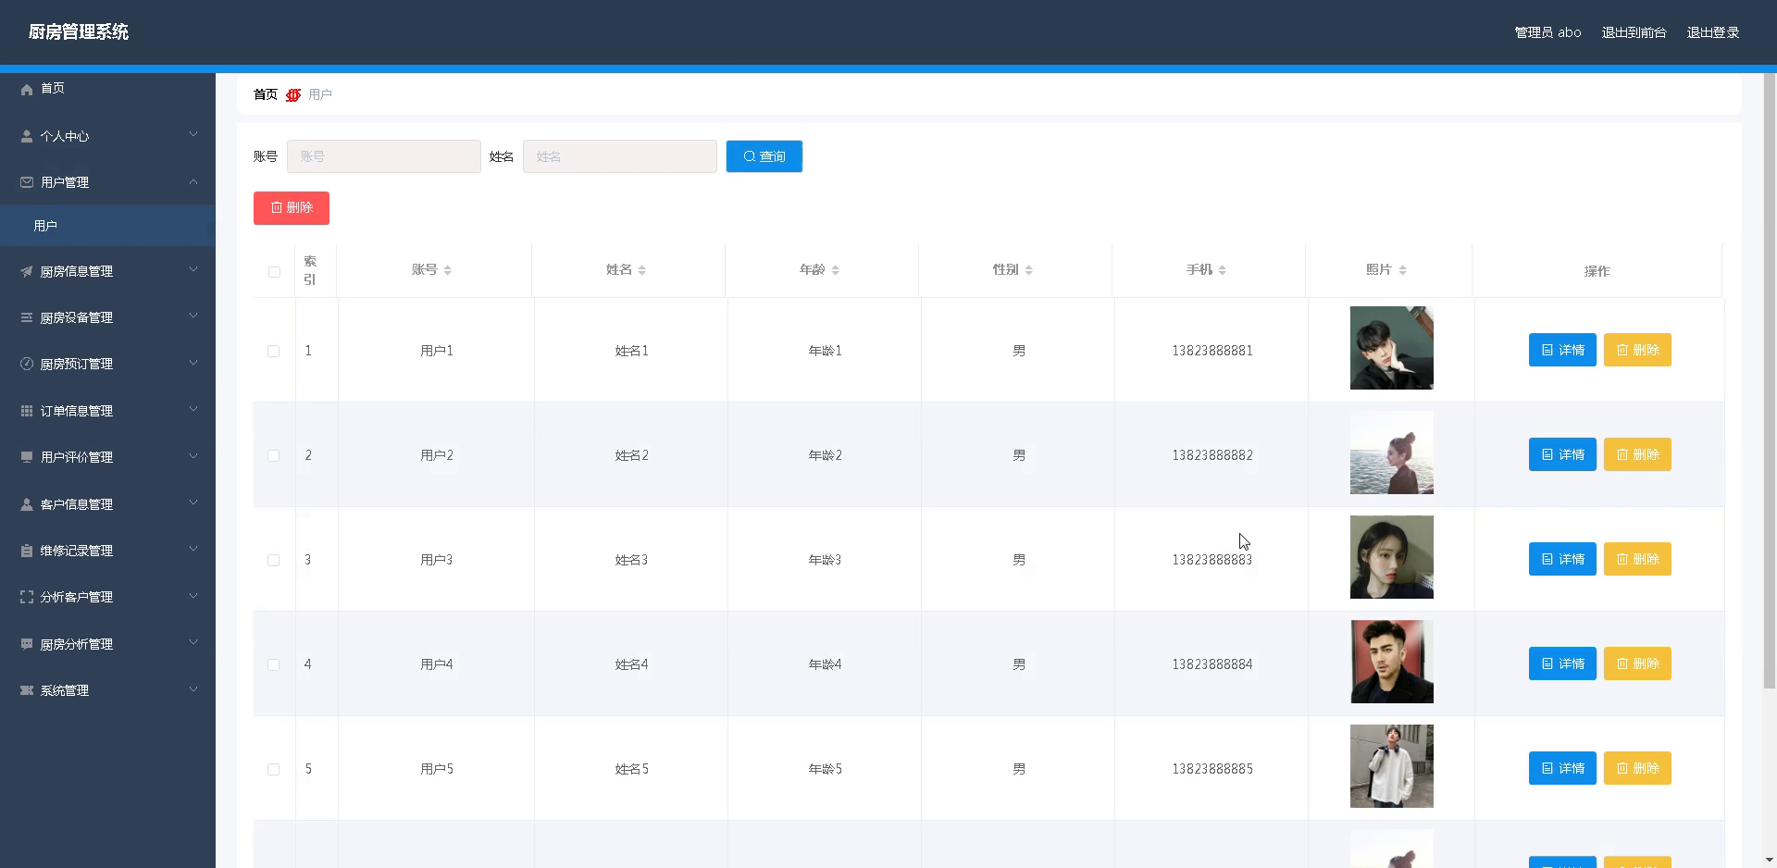The image size is (1777, 868).
Task: Focus the 账号 search input field
Action: click(x=384, y=156)
